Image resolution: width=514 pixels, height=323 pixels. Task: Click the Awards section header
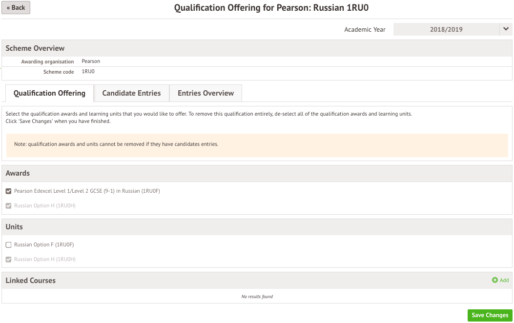pyautogui.click(x=18, y=173)
